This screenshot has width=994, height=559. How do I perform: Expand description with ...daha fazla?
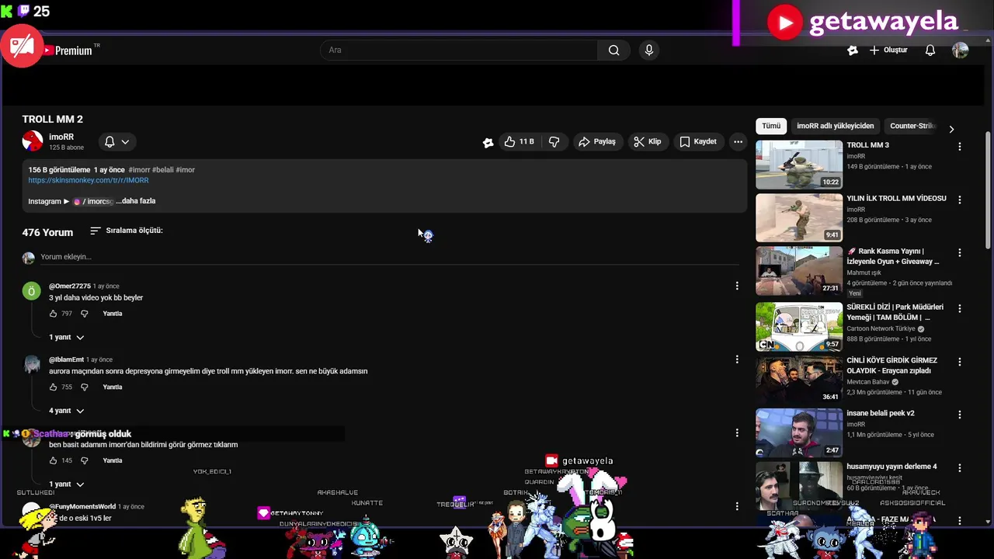pyautogui.click(x=136, y=201)
